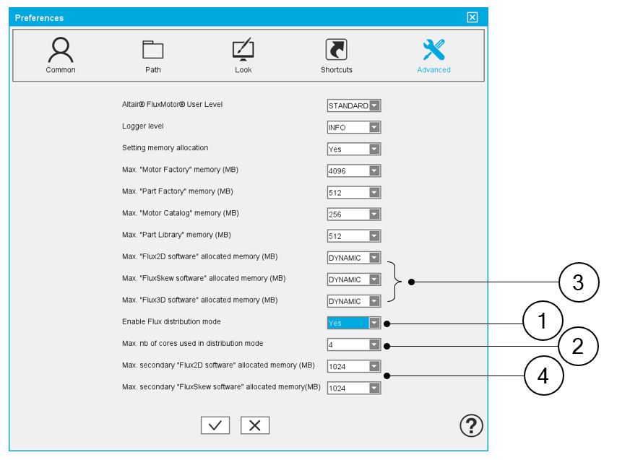Cancel changes with the X button
This screenshot has width=617, height=460.
254,426
